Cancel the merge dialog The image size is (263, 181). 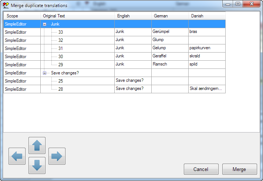pos(201,169)
